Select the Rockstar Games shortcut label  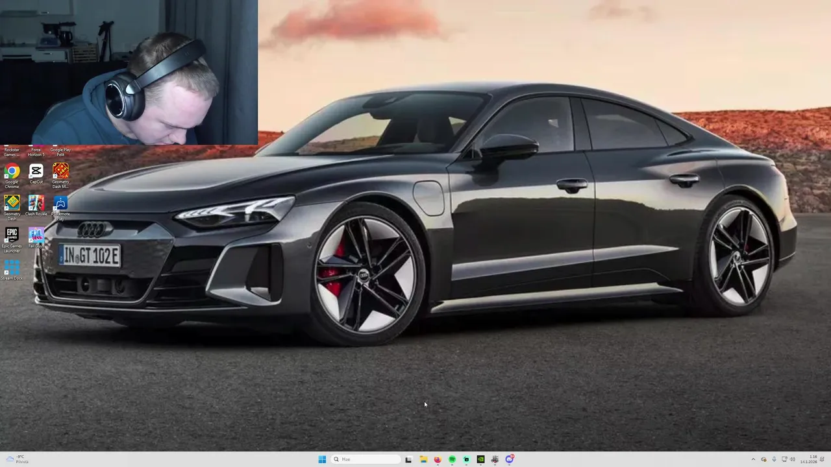(12, 152)
